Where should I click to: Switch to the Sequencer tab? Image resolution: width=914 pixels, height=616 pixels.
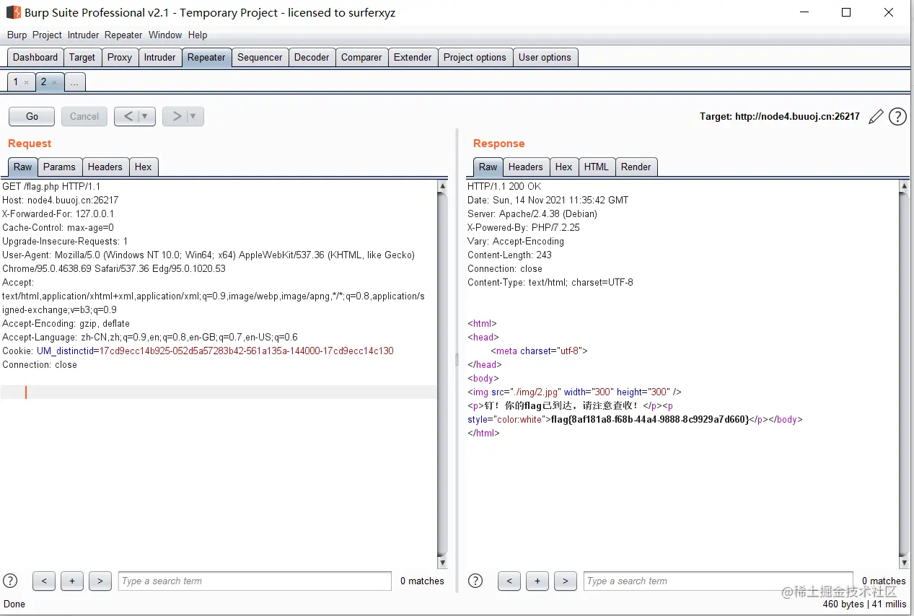pyautogui.click(x=260, y=57)
